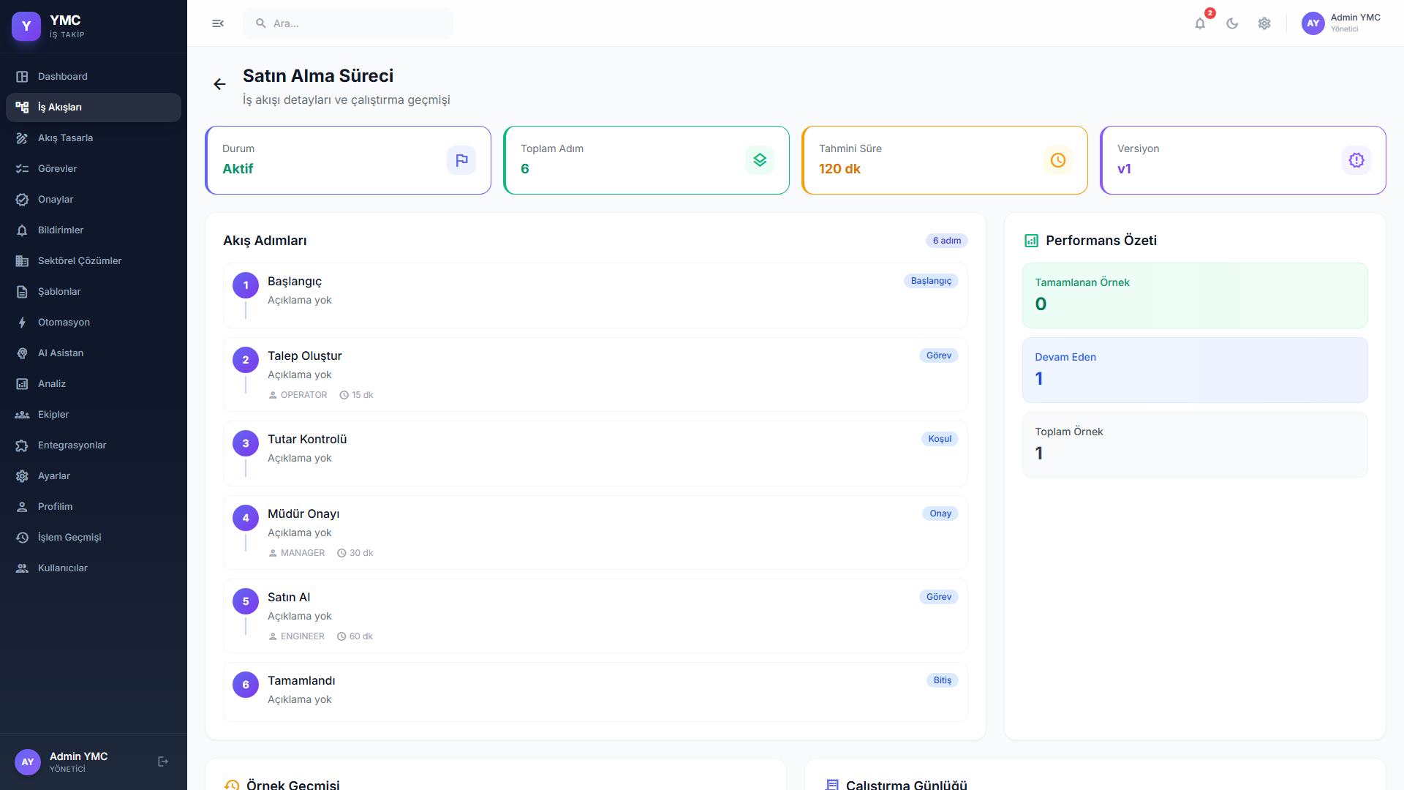Click the MANAGER role label
Image resolution: width=1404 pixels, height=790 pixels.
coord(303,553)
